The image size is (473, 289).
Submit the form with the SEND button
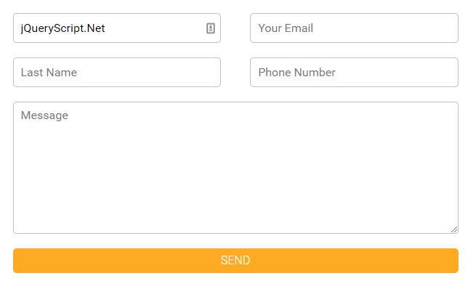(x=235, y=261)
